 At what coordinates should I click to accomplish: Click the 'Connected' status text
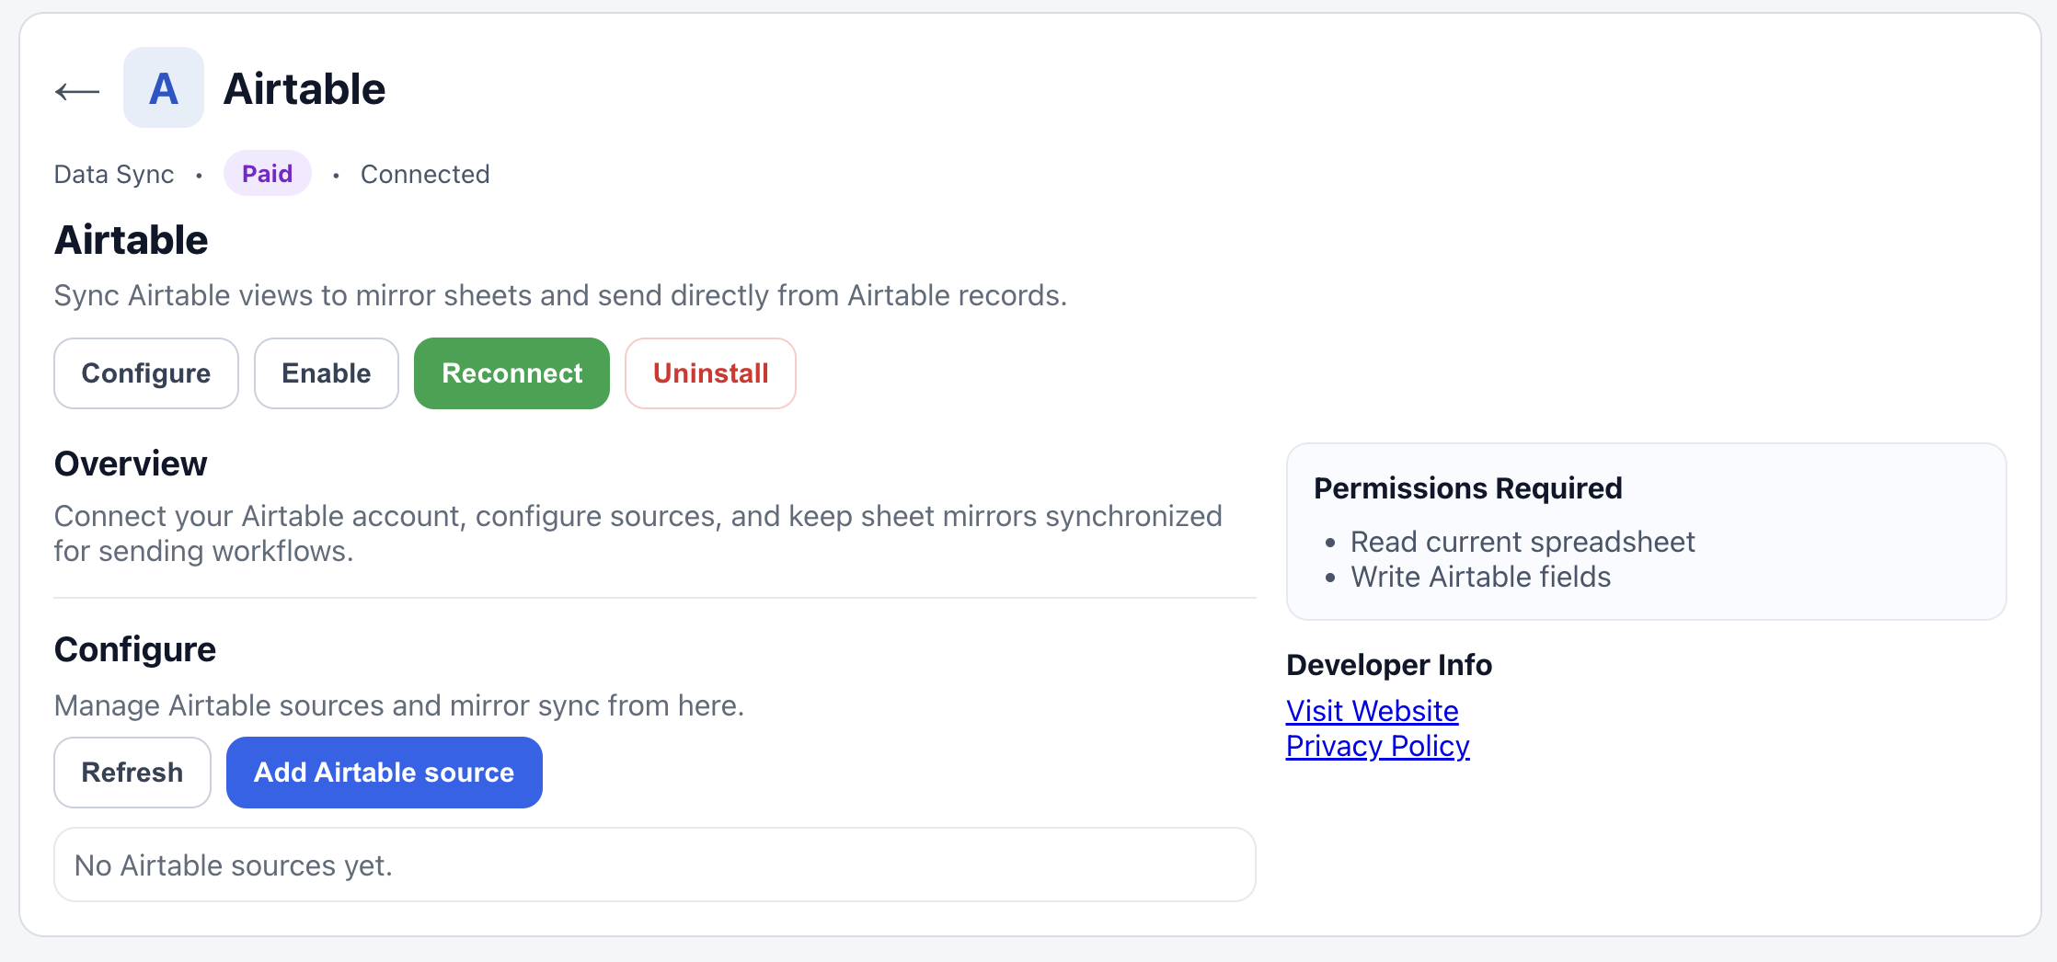425,175
